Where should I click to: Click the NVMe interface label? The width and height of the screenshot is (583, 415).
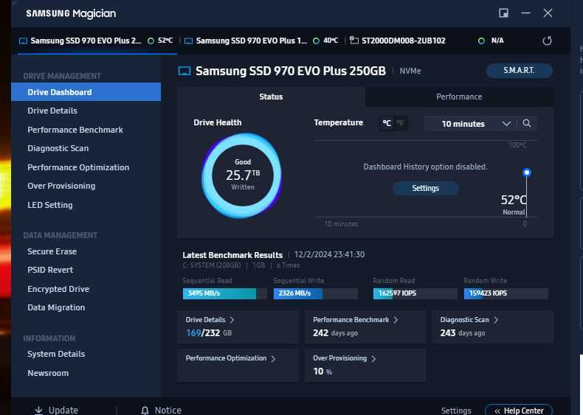(x=410, y=71)
